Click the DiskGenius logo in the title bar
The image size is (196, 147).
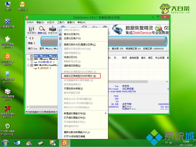pyautogui.click(x=27, y=17)
